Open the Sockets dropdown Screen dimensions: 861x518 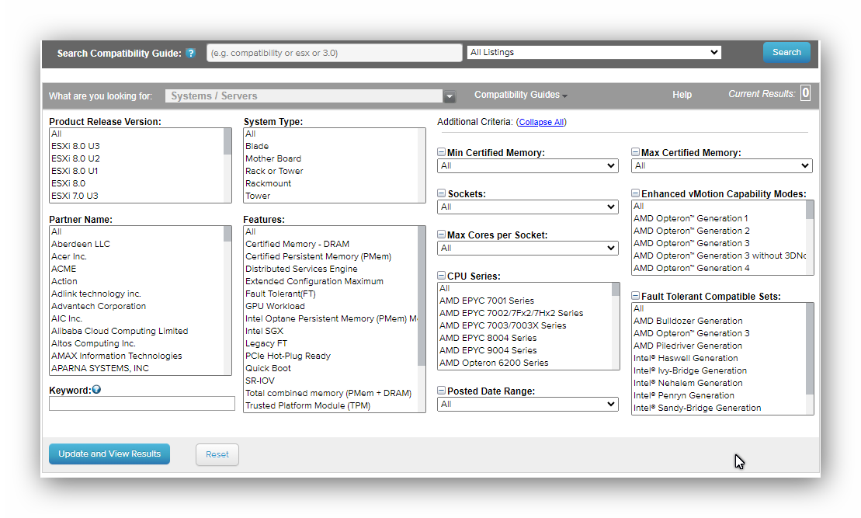click(528, 207)
